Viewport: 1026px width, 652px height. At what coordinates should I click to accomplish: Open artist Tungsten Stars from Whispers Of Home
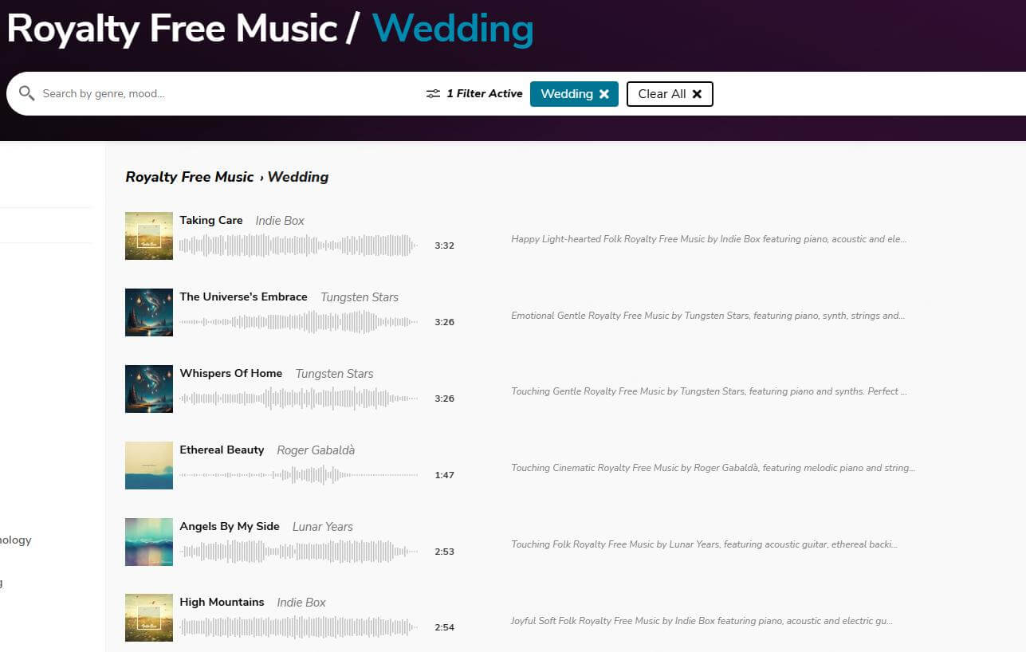pyautogui.click(x=334, y=373)
